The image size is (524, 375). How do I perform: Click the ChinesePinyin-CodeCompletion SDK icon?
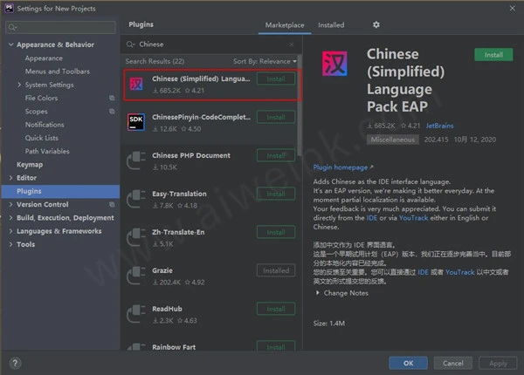tap(136, 122)
